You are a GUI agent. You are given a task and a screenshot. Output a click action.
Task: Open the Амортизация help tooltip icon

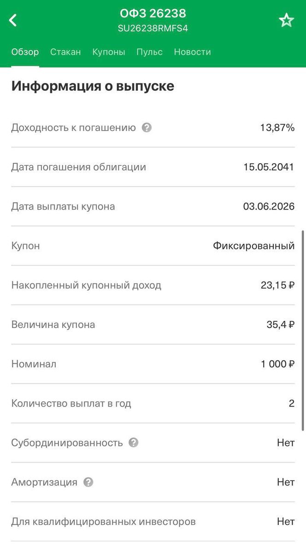88,482
